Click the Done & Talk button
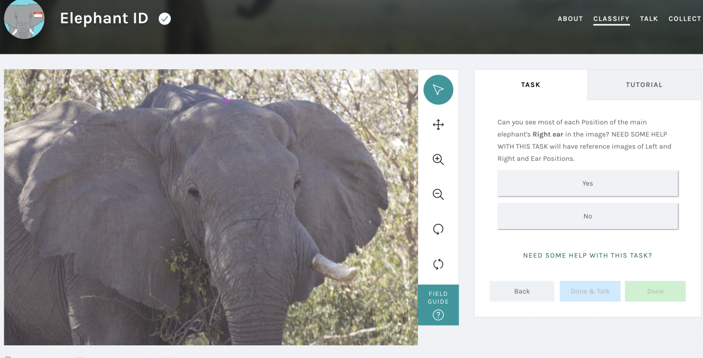 [x=590, y=291]
